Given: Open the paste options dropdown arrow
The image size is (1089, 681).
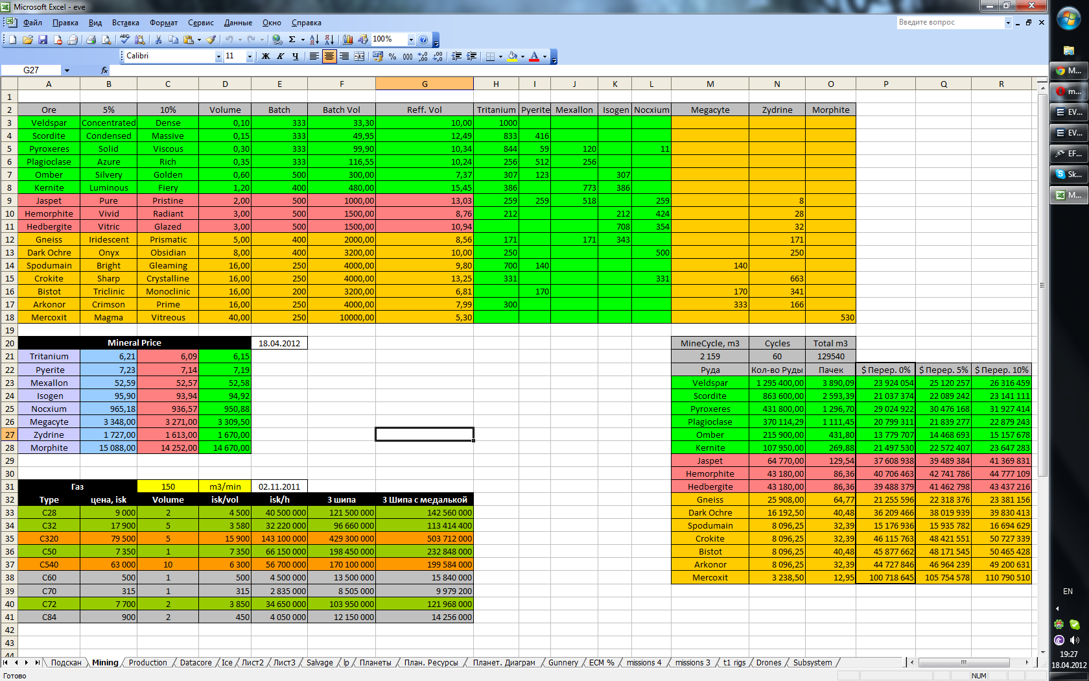Looking at the screenshot, I should click(199, 40).
